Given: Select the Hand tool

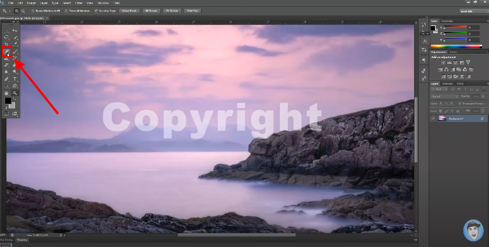Looking at the screenshot, I should pyautogui.click(x=8, y=93).
